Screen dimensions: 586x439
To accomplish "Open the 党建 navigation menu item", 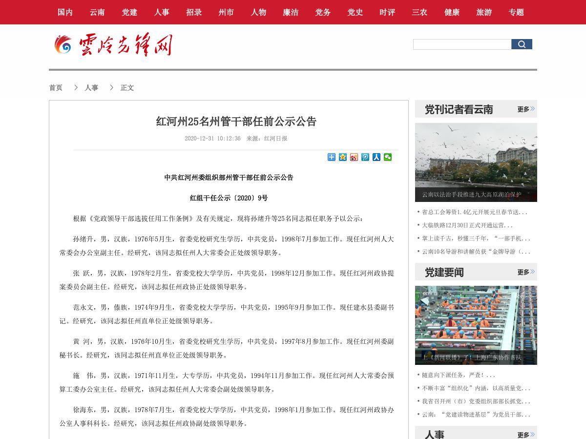I will tap(129, 12).
